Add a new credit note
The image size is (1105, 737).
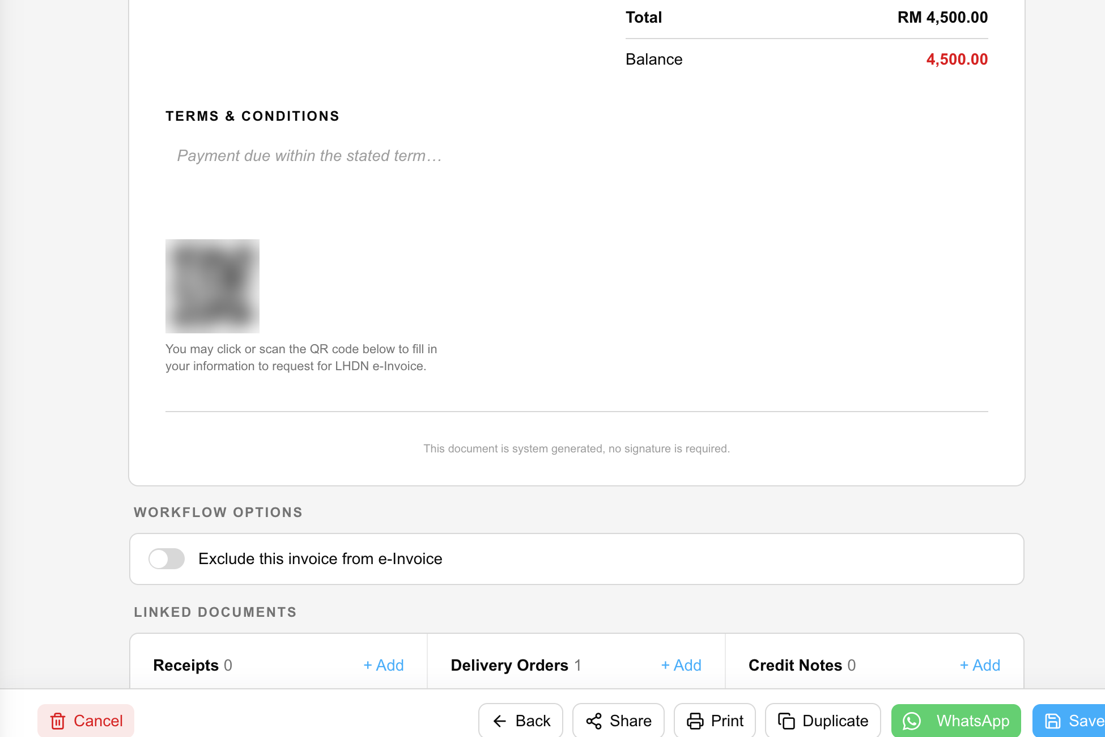click(980, 665)
